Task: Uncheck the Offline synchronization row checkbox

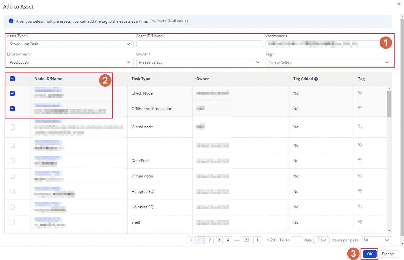Action: tap(12, 109)
